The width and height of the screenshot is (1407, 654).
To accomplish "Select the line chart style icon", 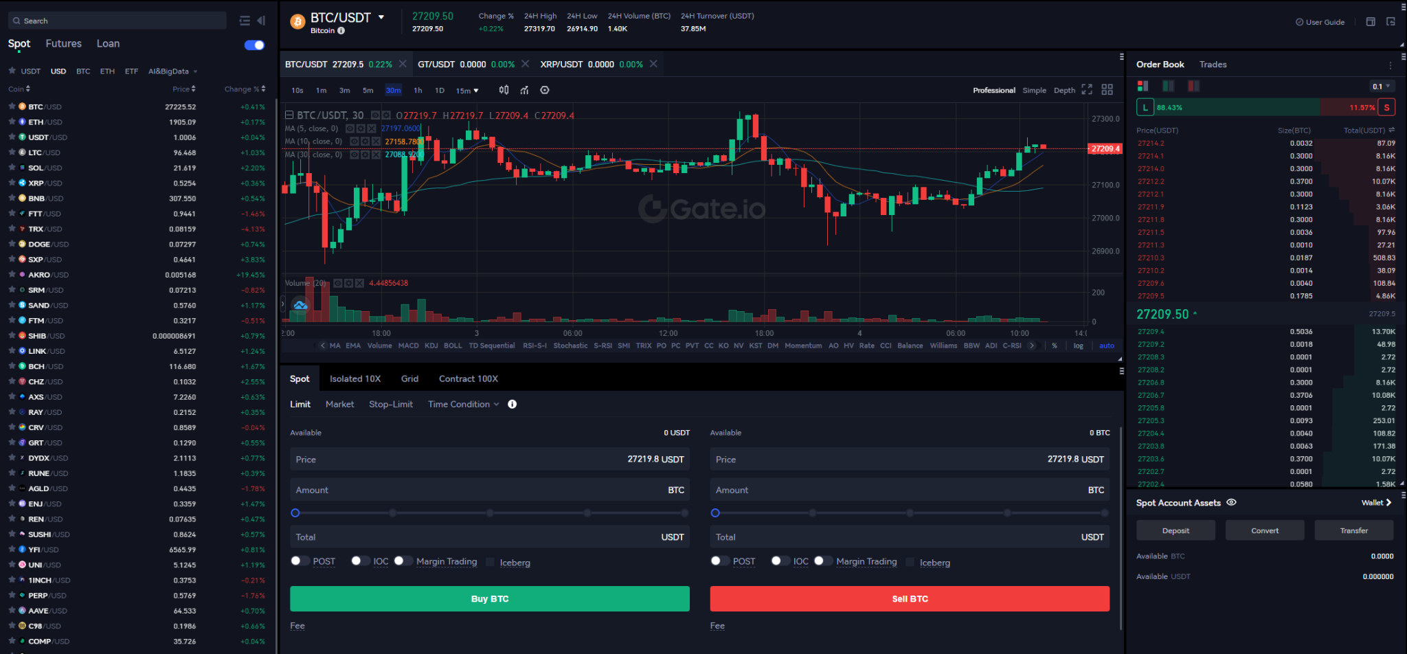I will 524,90.
